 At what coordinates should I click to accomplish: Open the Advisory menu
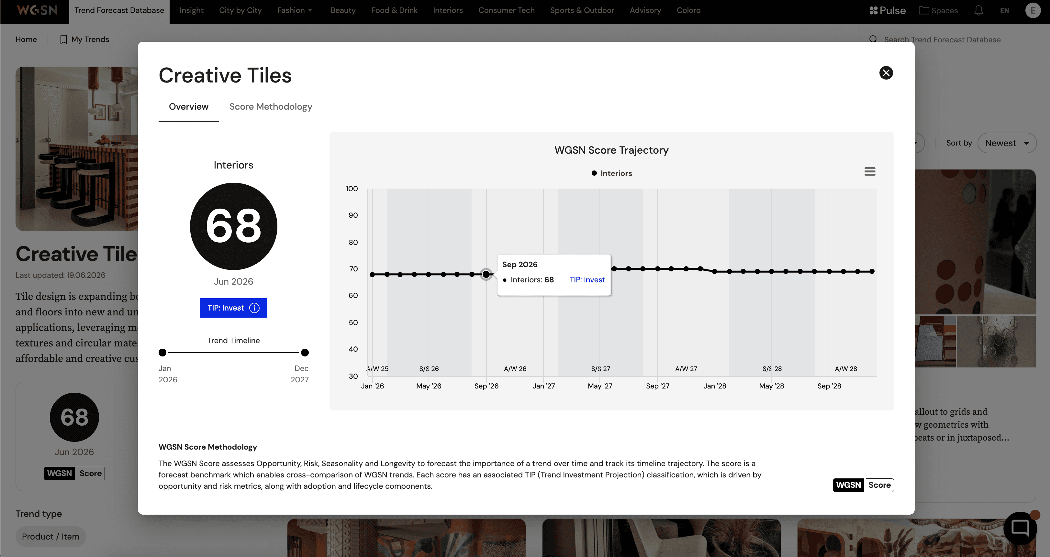[x=645, y=11]
